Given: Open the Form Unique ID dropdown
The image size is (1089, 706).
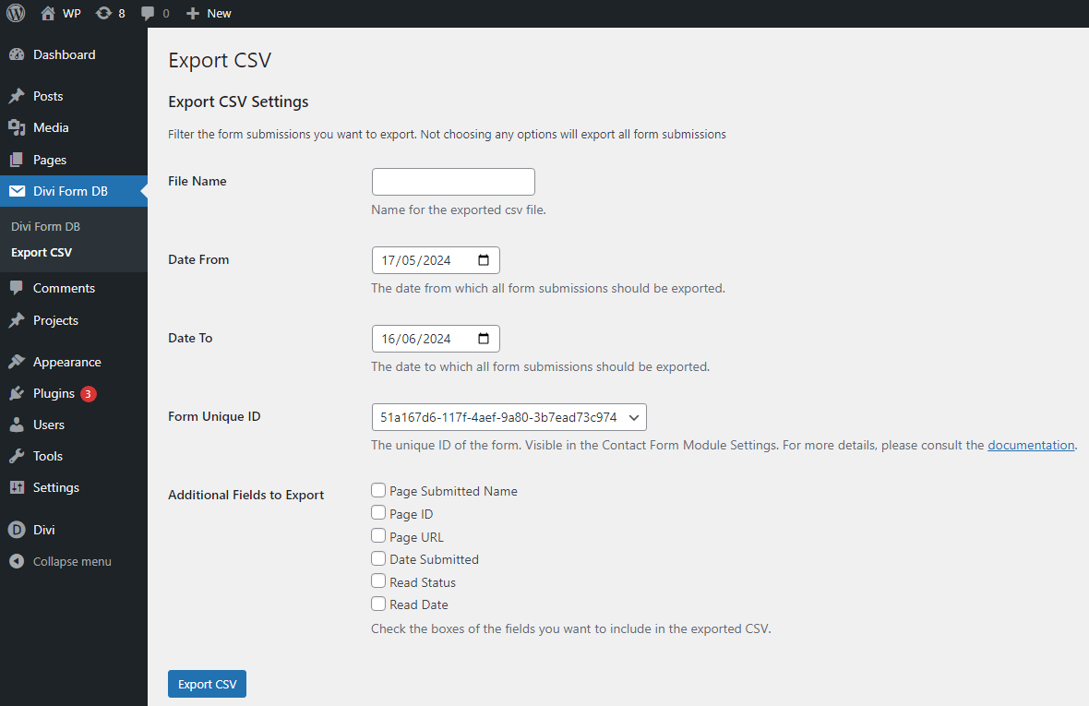Looking at the screenshot, I should coord(509,417).
